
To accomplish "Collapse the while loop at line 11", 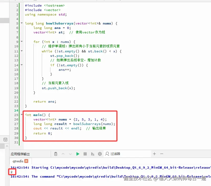I will pyautogui.click(x=22, y=51).
